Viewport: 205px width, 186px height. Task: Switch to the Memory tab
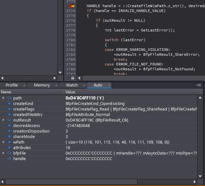[x=42, y=85]
